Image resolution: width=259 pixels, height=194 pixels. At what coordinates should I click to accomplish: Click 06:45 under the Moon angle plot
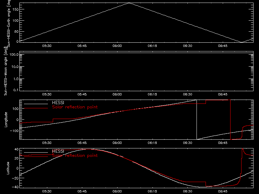tap(223, 94)
